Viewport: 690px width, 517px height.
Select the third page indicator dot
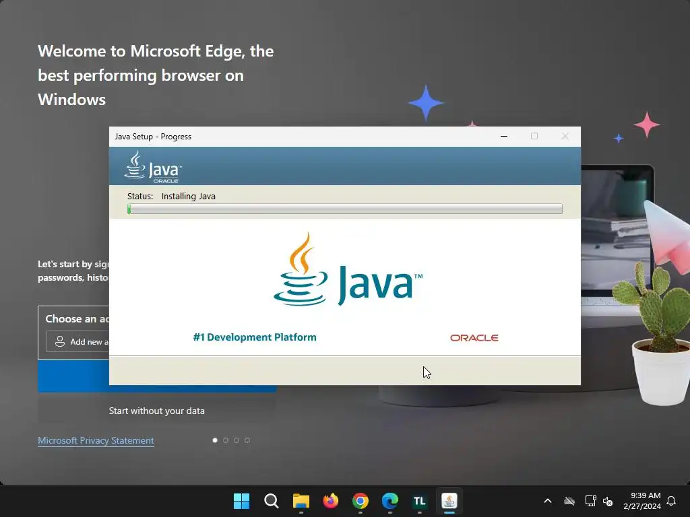click(x=237, y=440)
